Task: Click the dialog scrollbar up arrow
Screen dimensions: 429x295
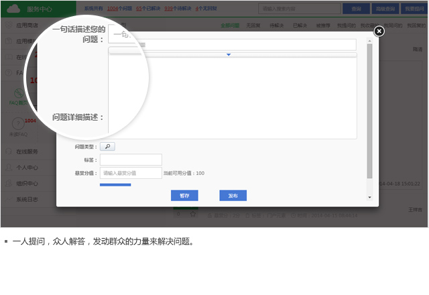Action: 369,42
